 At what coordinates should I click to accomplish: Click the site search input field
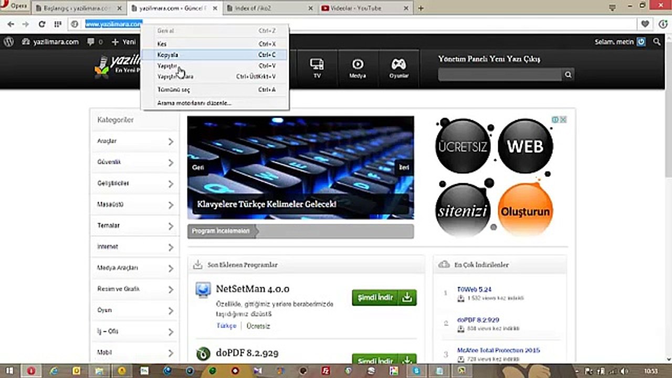500,75
